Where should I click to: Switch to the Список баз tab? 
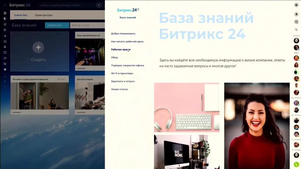(x=21, y=15)
